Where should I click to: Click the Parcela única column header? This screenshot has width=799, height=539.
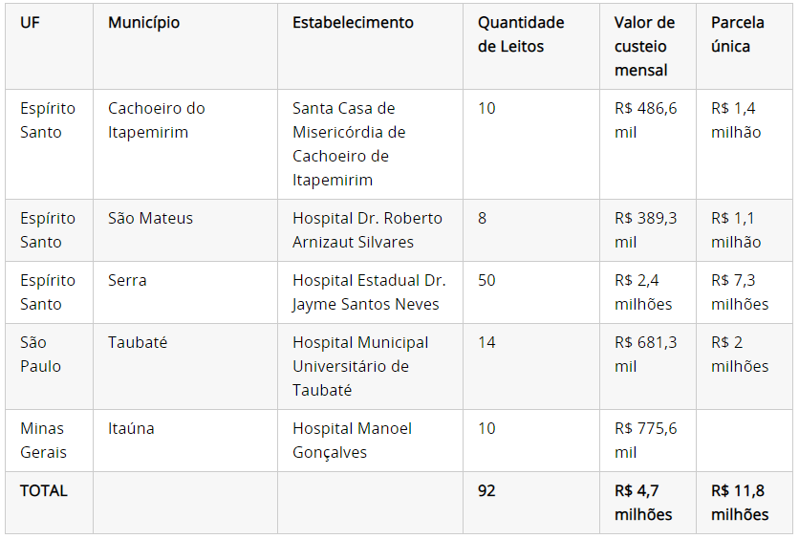(x=737, y=34)
